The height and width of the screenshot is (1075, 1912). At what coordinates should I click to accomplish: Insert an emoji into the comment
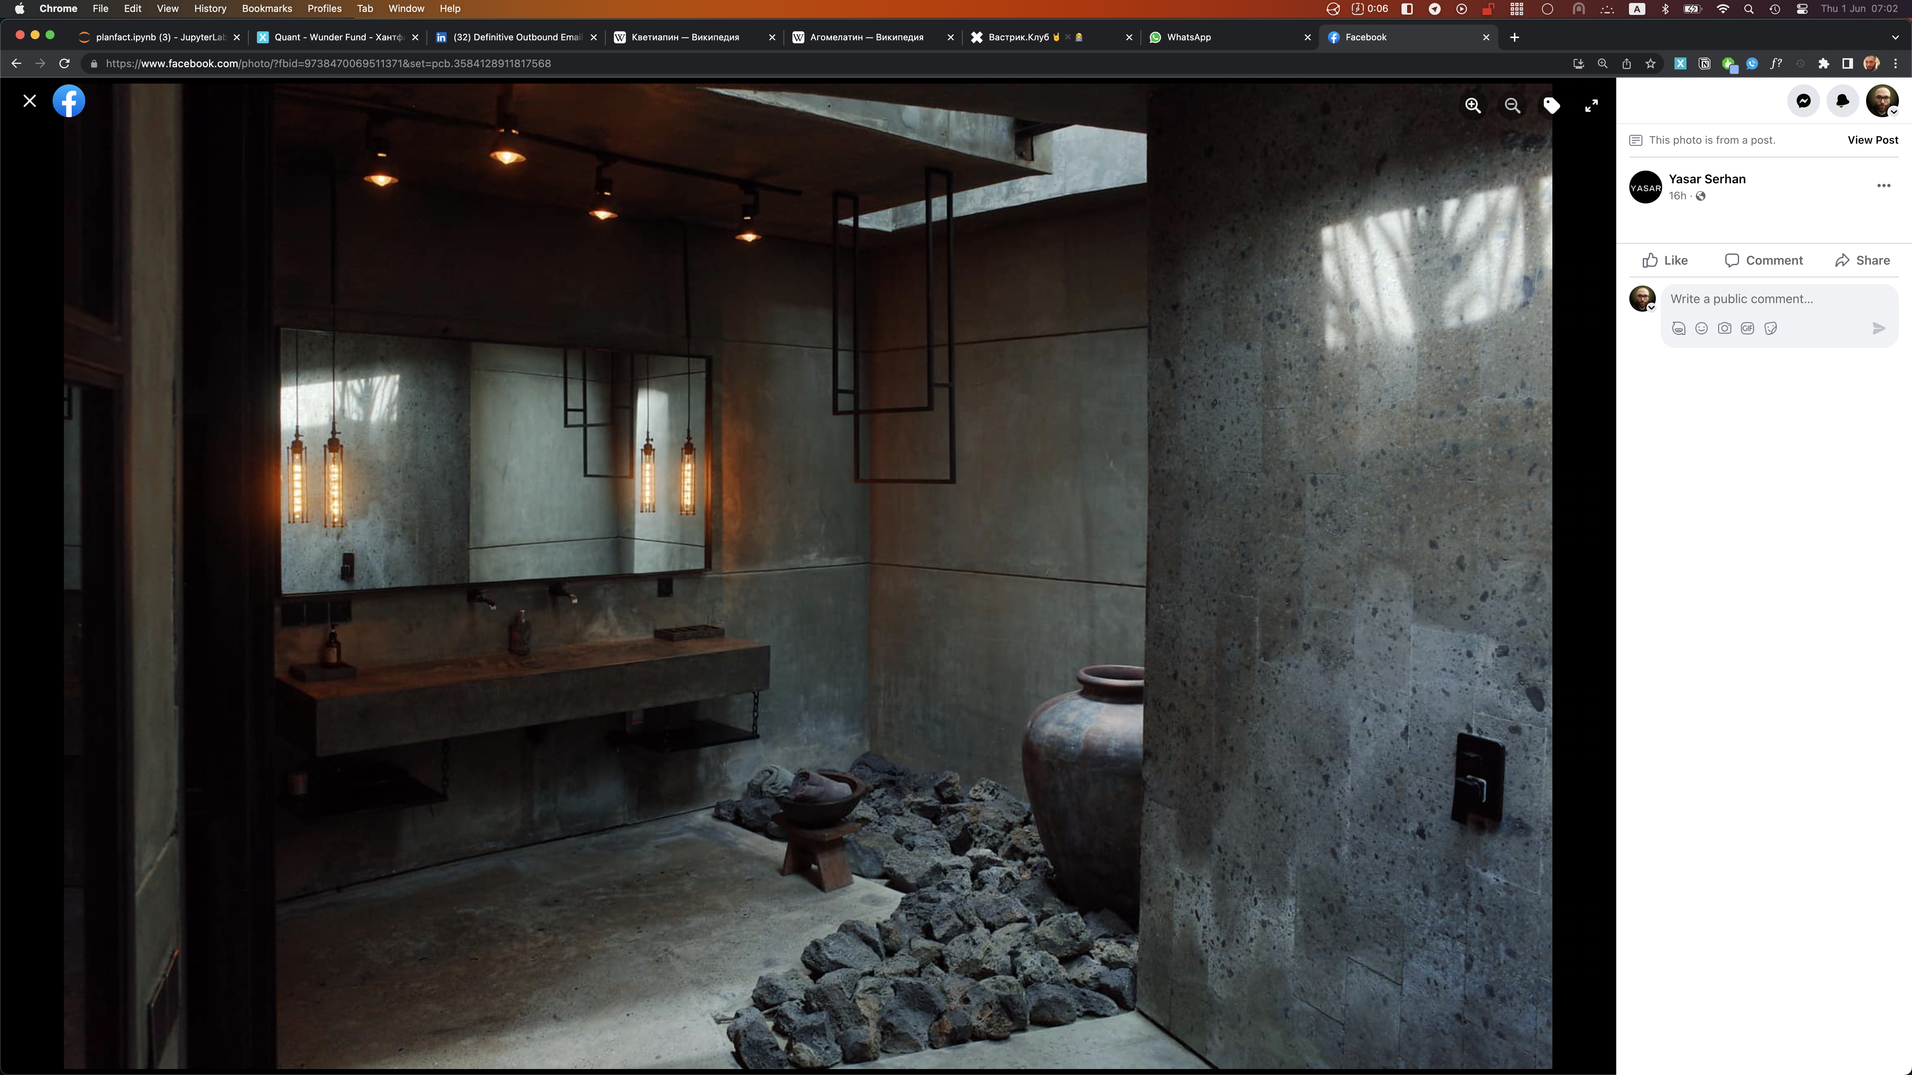(1701, 328)
